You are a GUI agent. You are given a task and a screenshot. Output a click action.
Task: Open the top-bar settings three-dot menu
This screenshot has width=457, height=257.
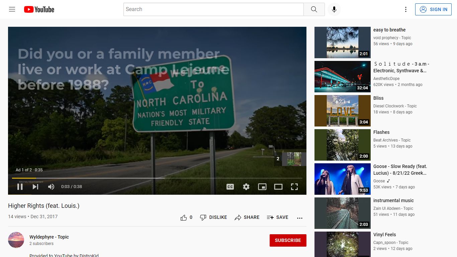[x=406, y=9]
